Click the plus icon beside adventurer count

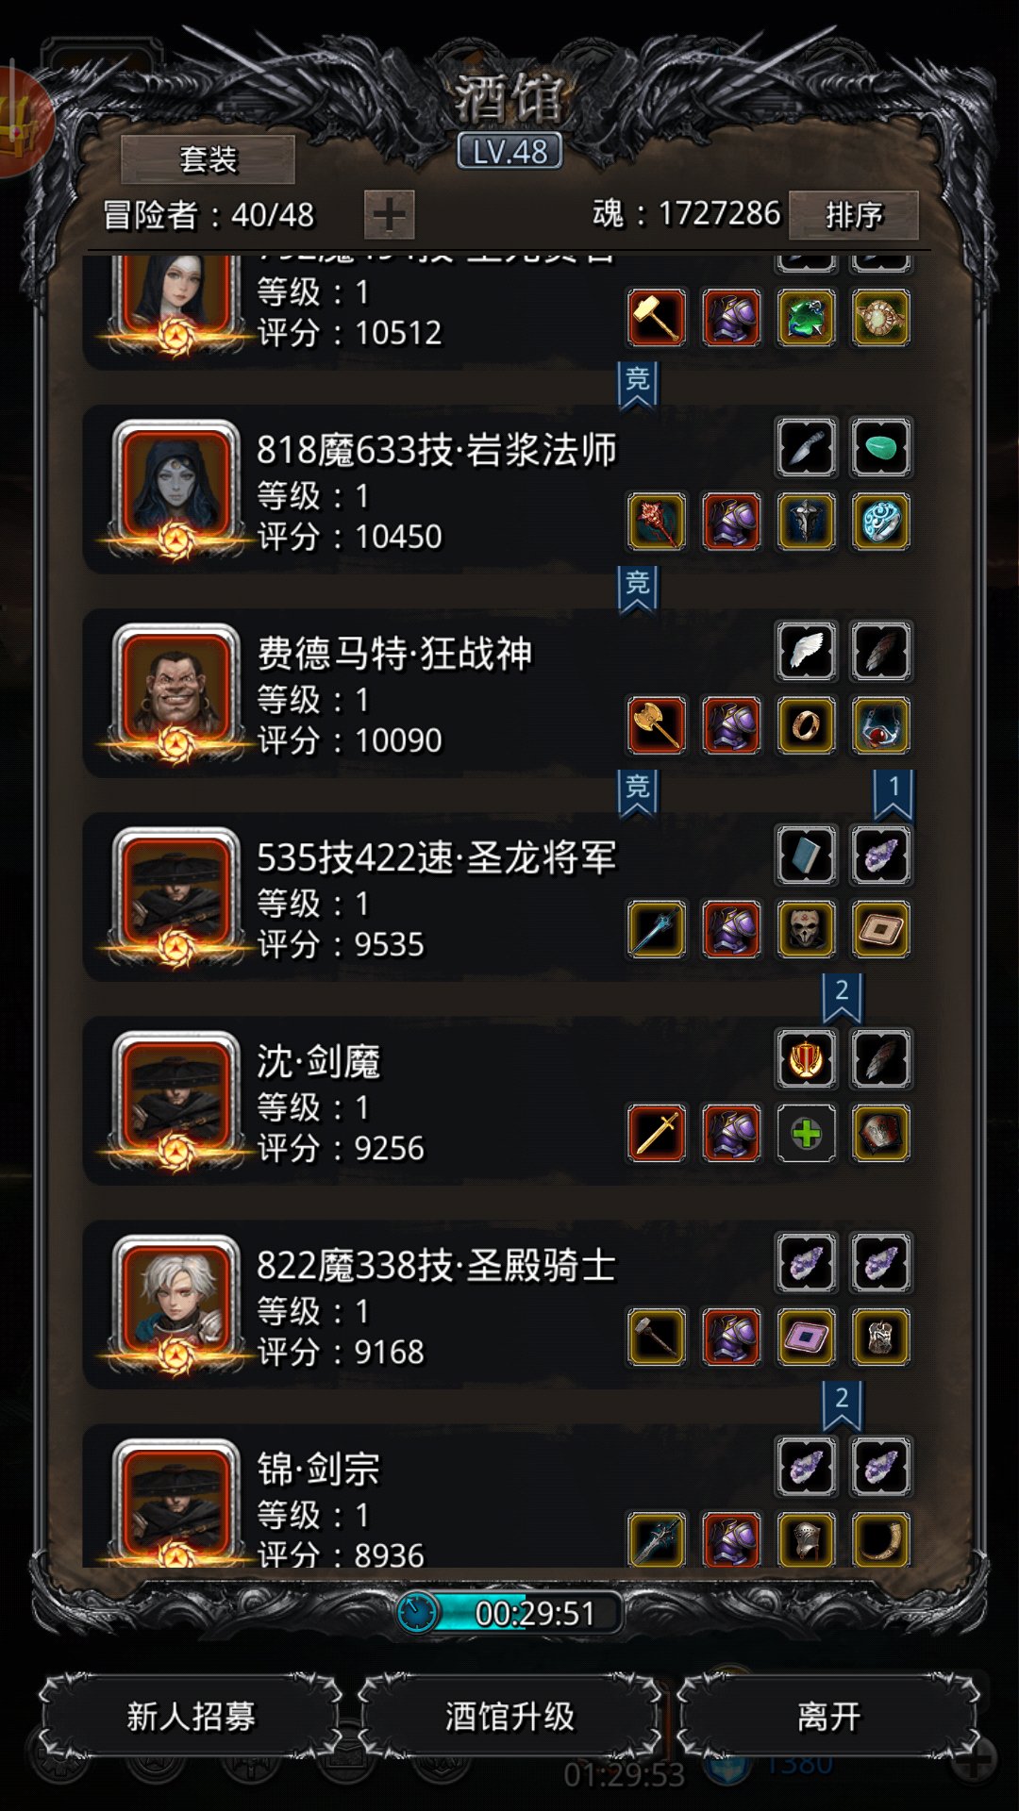click(389, 215)
